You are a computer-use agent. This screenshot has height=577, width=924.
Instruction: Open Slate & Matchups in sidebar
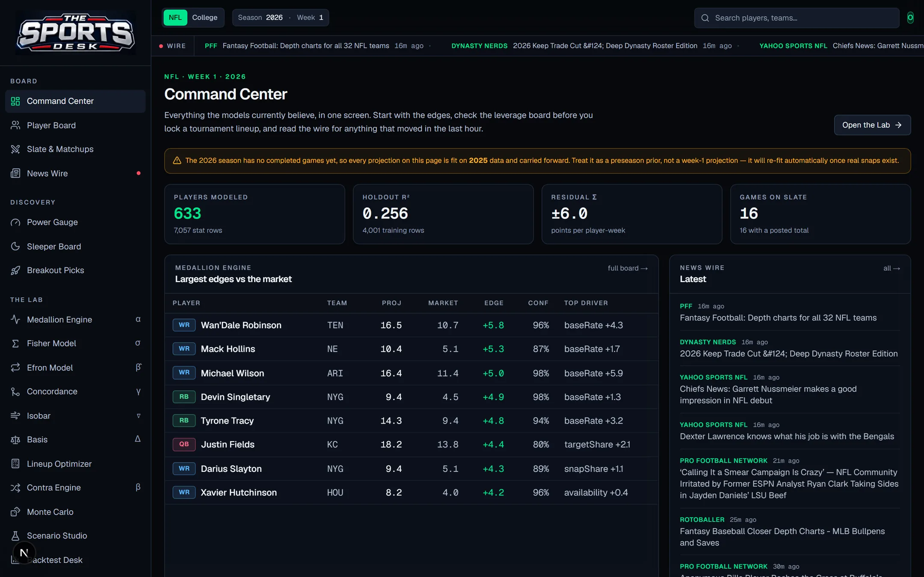(x=75, y=149)
